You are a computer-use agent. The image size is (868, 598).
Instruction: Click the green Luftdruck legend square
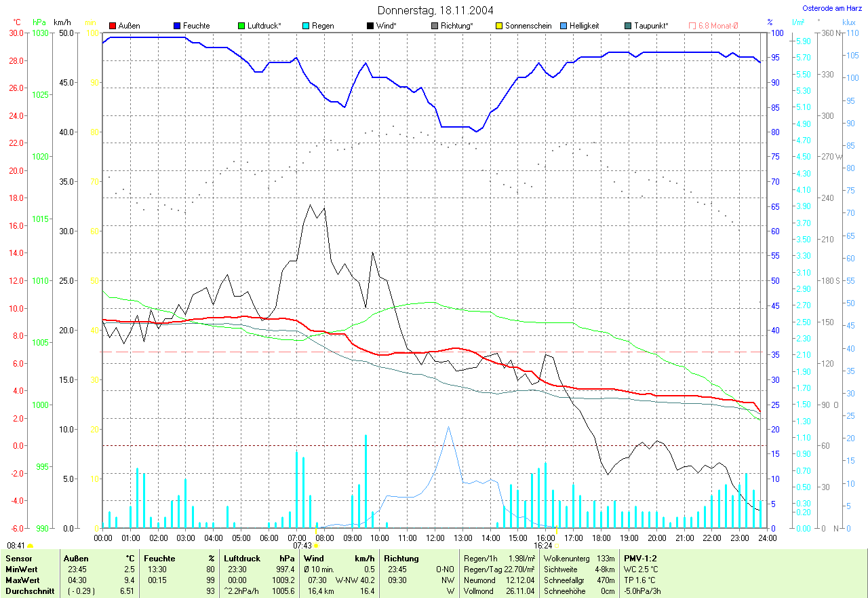242,26
